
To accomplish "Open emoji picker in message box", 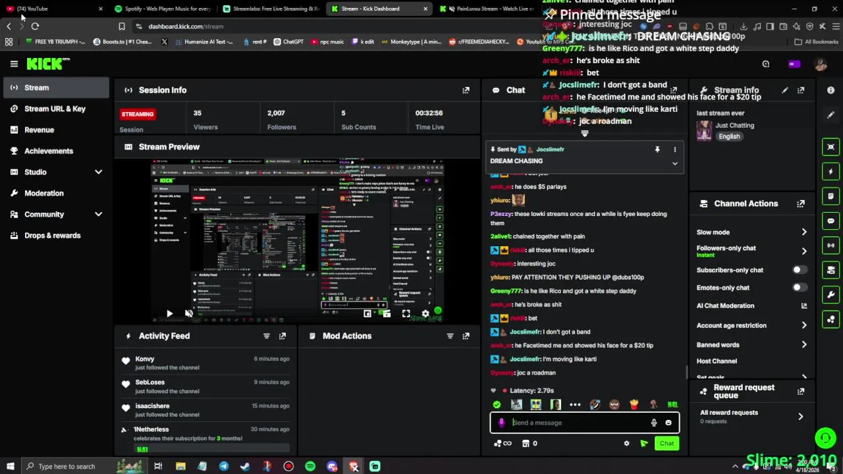I will [x=668, y=423].
